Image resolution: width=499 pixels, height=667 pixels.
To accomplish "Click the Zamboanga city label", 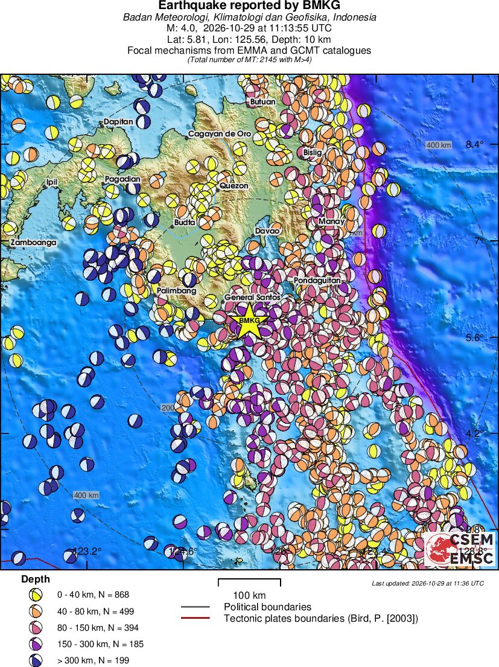I will click(33, 243).
